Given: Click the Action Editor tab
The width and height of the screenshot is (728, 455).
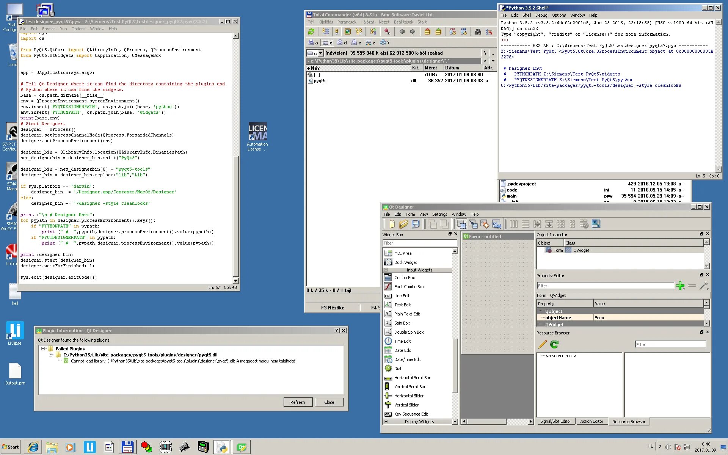Looking at the screenshot, I should (x=591, y=422).
